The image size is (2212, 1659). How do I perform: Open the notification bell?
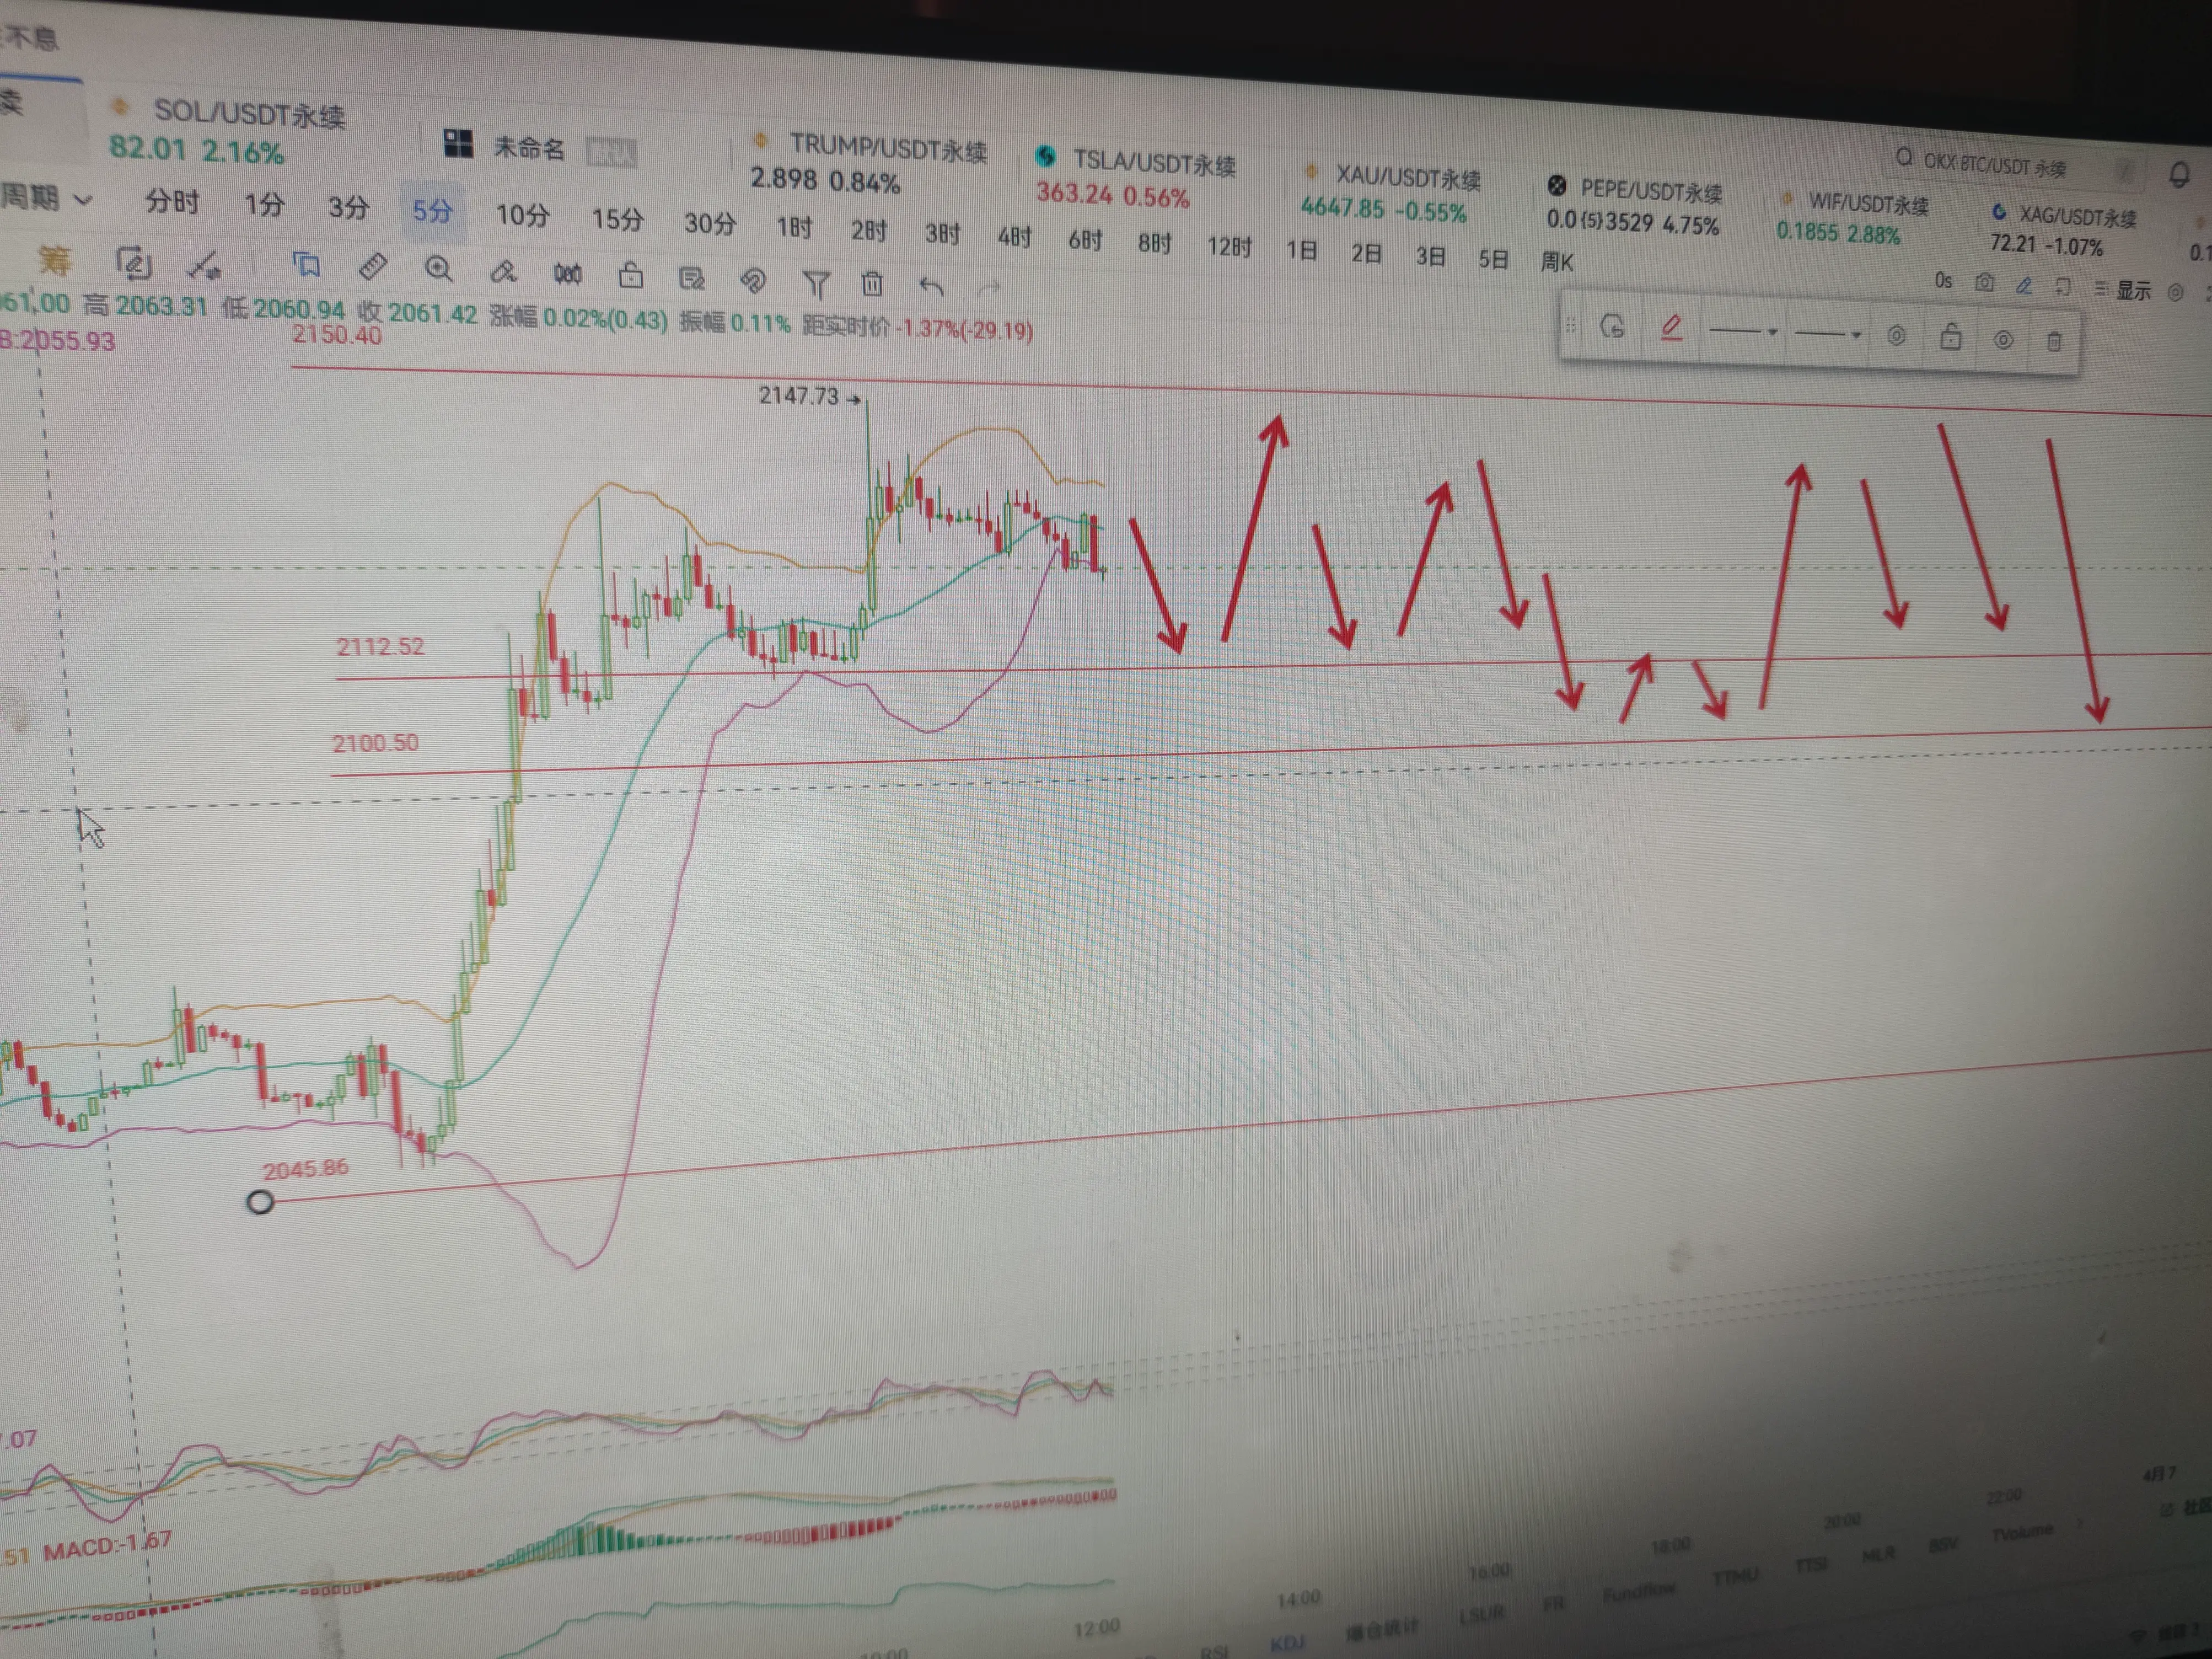tap(2180, 174)
